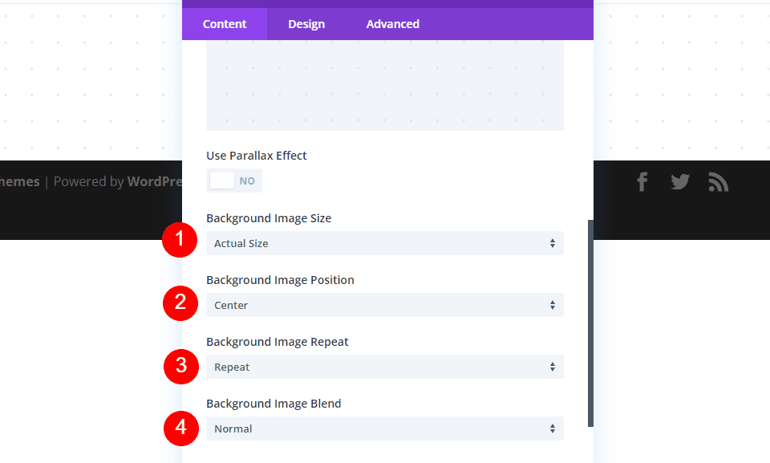Switch to the Advanced tab

click(x=392, y=23)
